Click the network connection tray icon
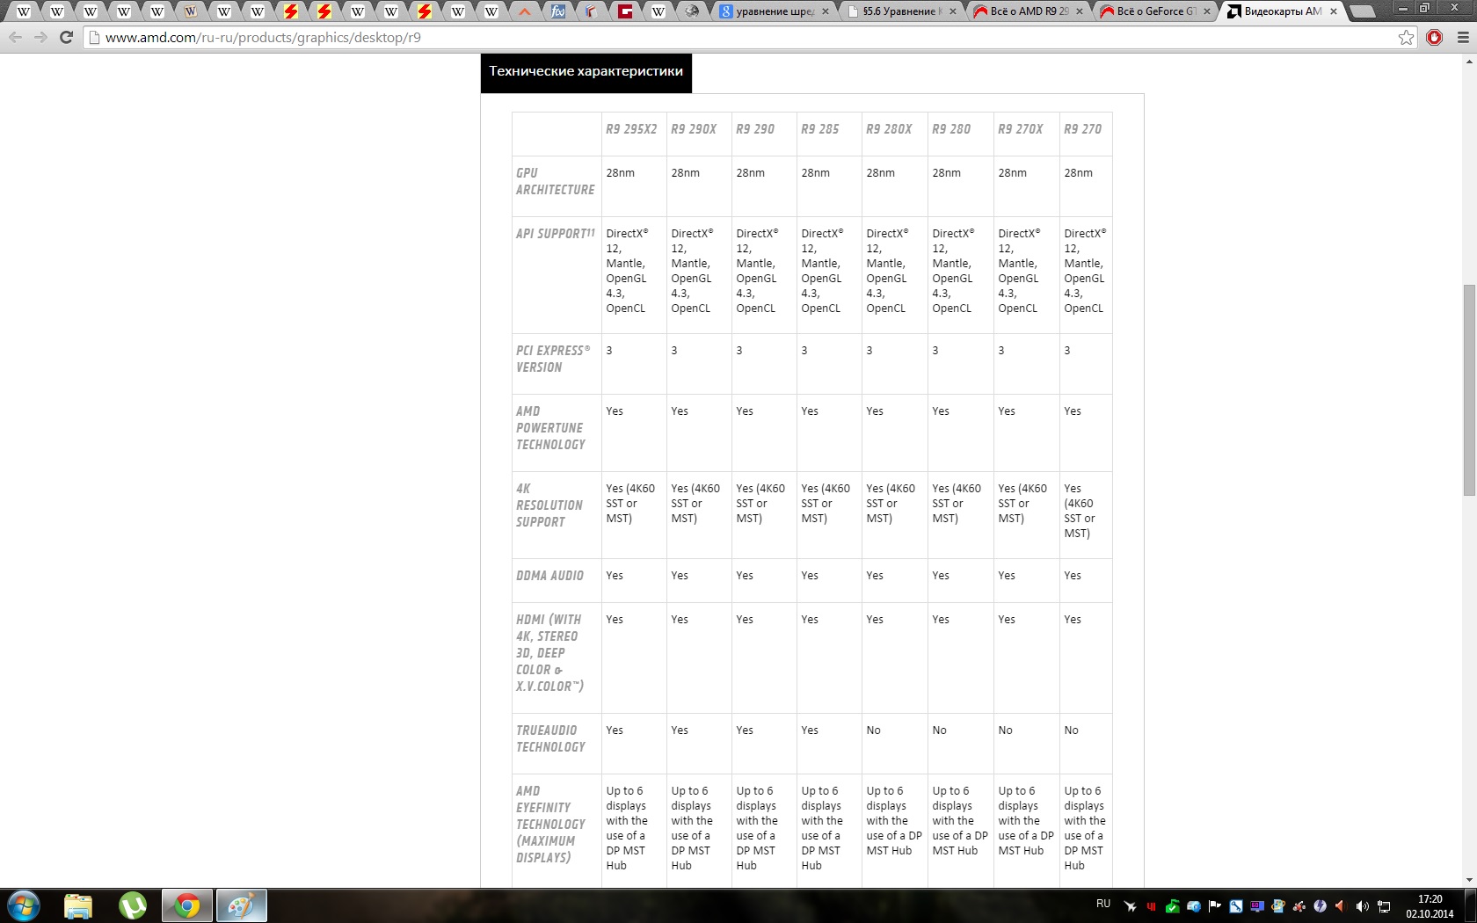The image size is (1477, 923). point(1383,906)
